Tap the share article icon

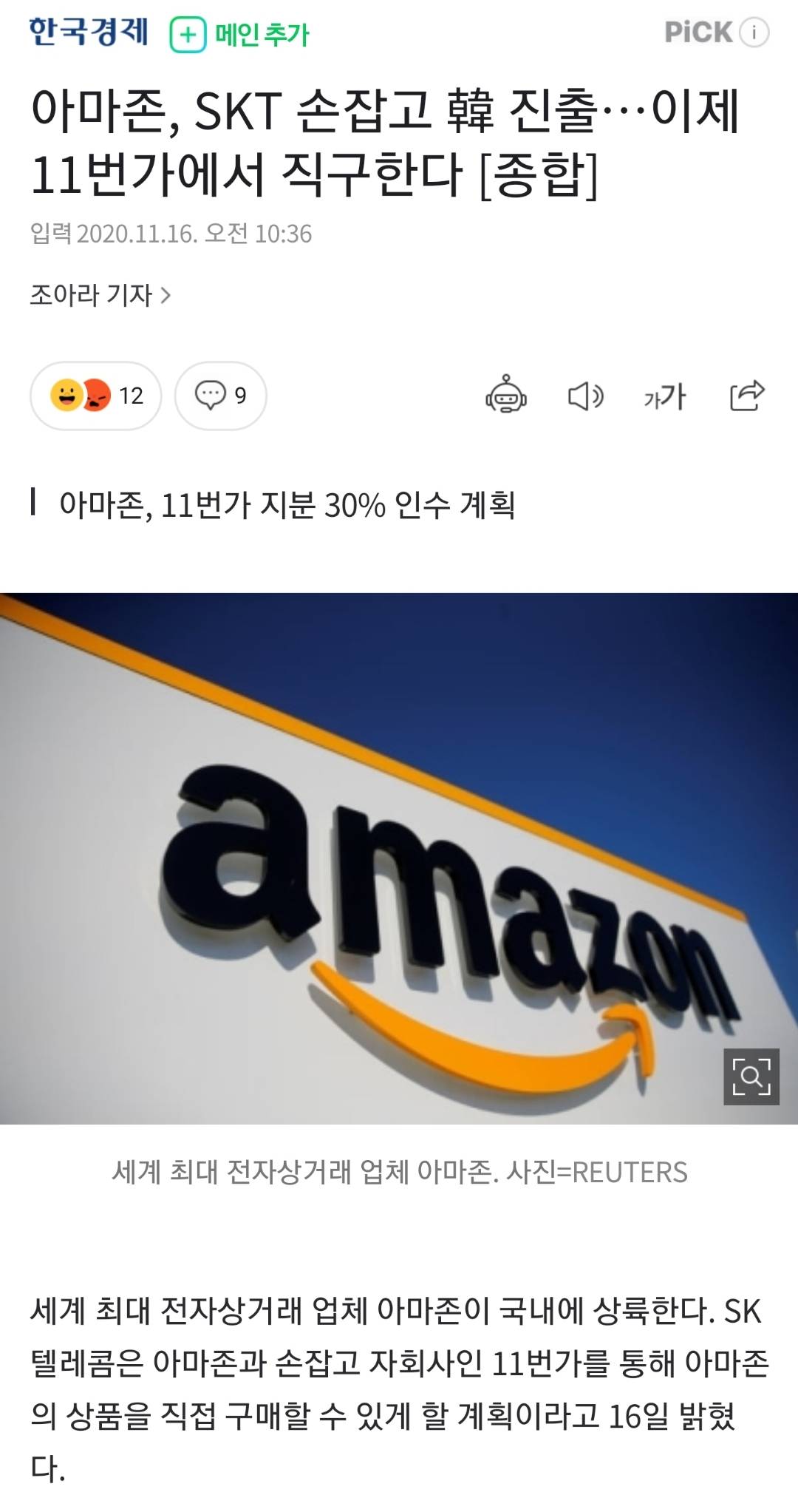747,395
